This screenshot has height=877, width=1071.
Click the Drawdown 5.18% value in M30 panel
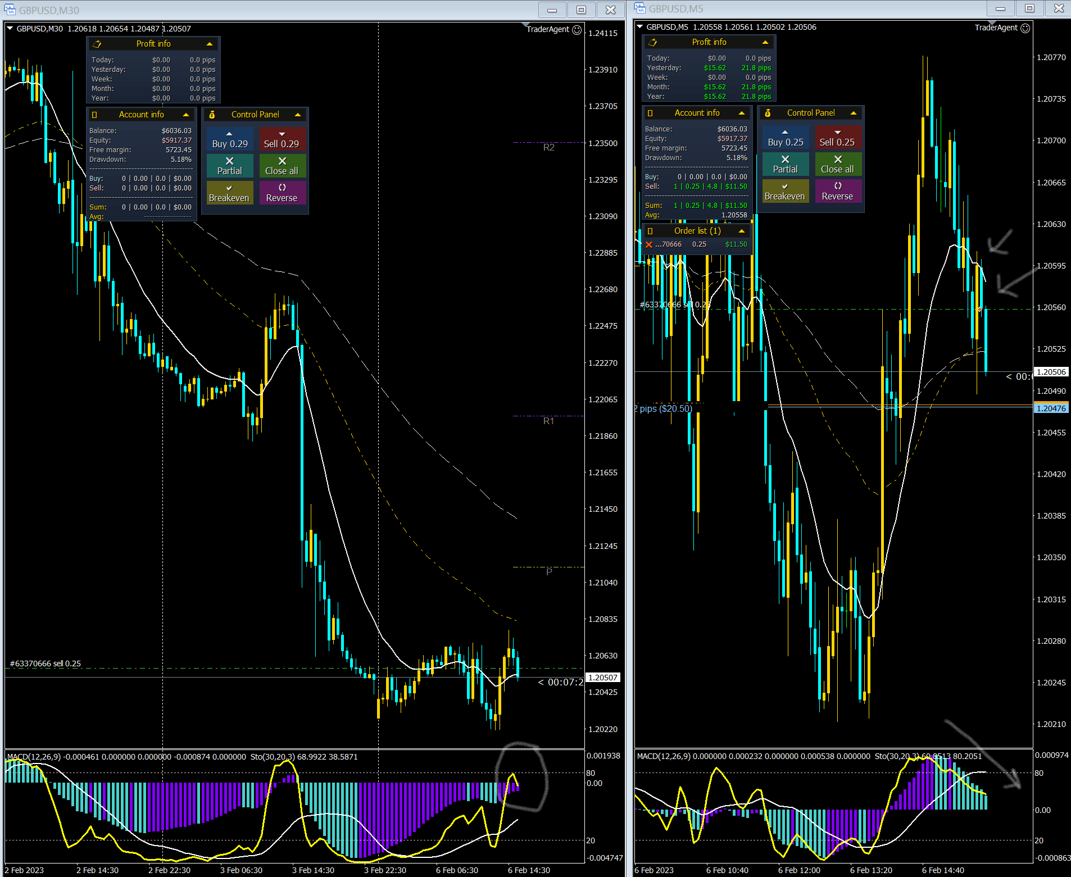tap(181, 160)
